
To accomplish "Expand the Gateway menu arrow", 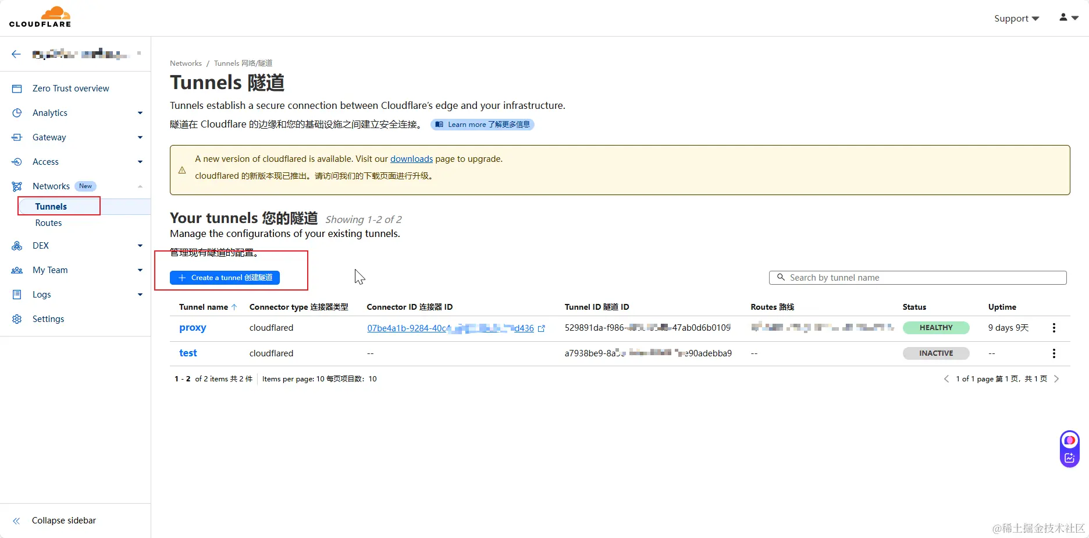I will coord(140,137).
